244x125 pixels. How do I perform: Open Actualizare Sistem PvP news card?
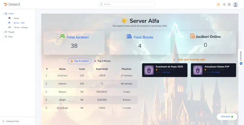tap(213, 70)
